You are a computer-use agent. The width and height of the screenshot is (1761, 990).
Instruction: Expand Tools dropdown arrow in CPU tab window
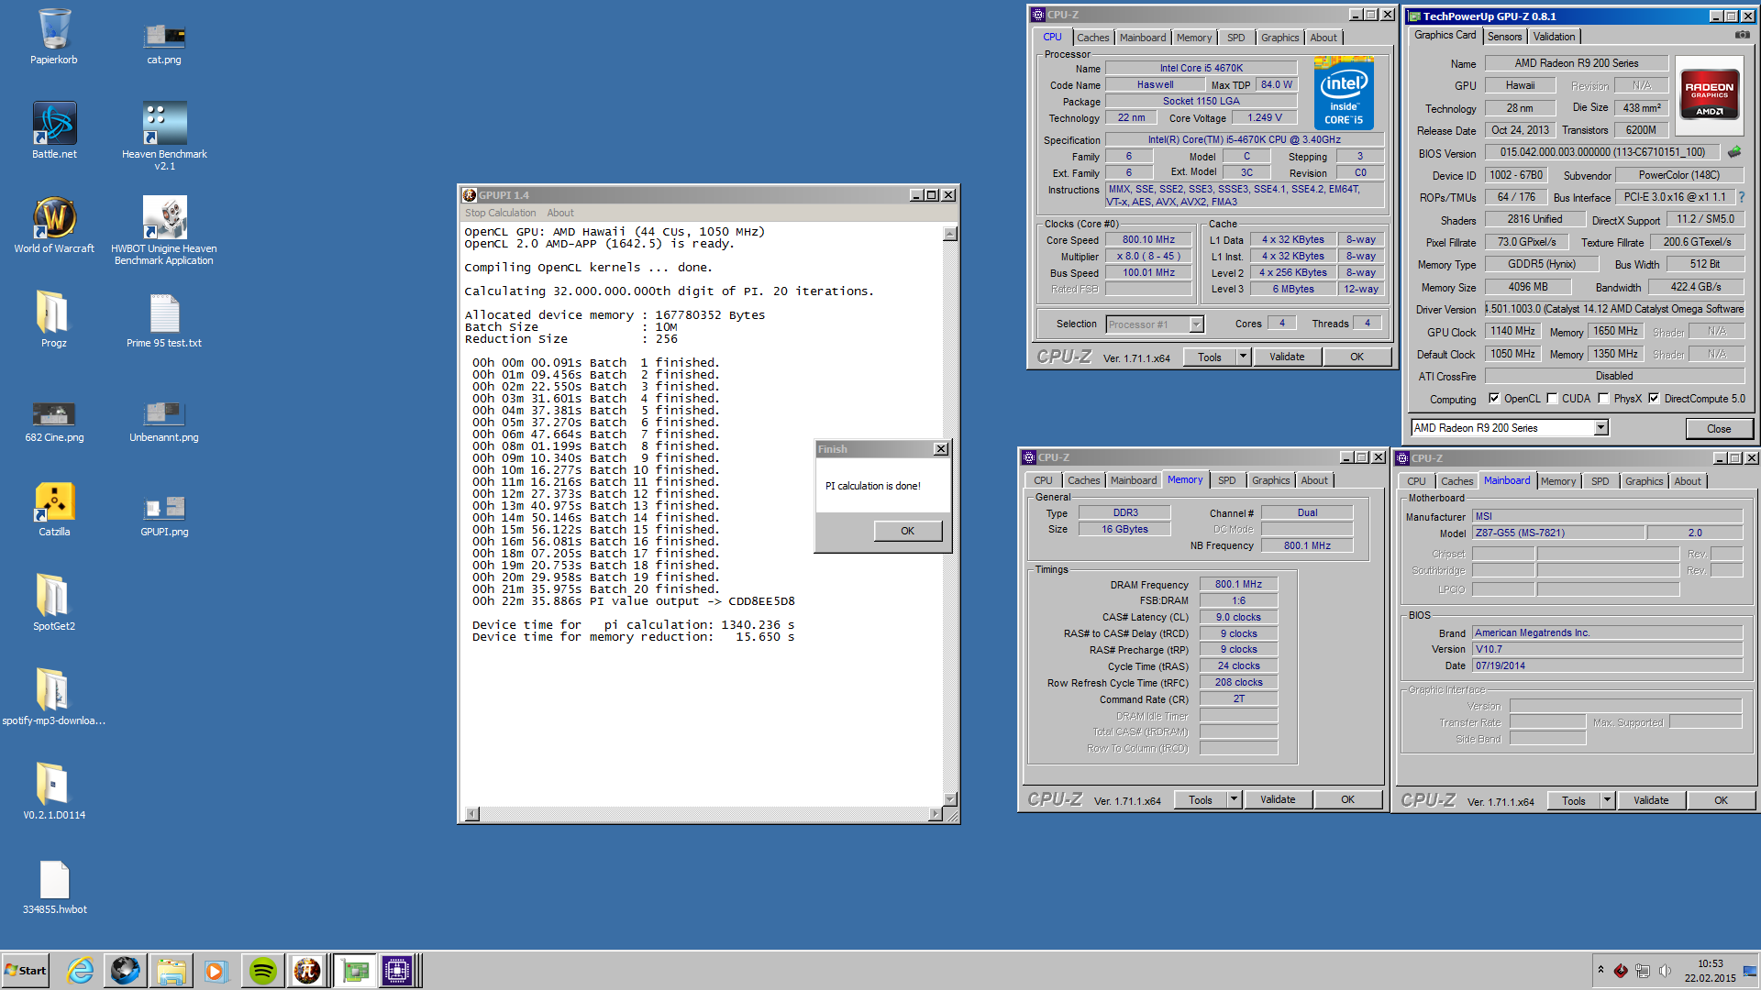[x=1243, y=357]
